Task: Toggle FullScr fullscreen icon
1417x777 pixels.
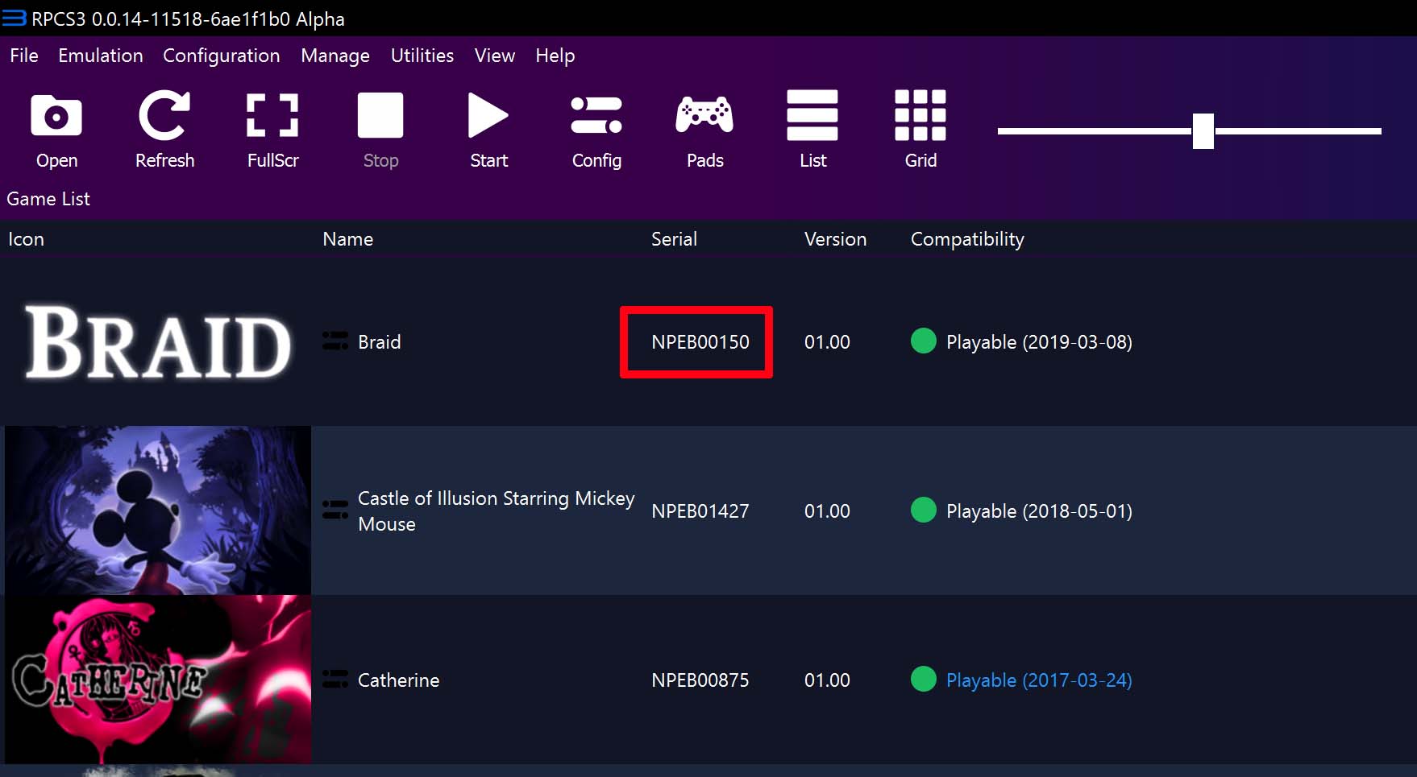Action: pos(272,116)
